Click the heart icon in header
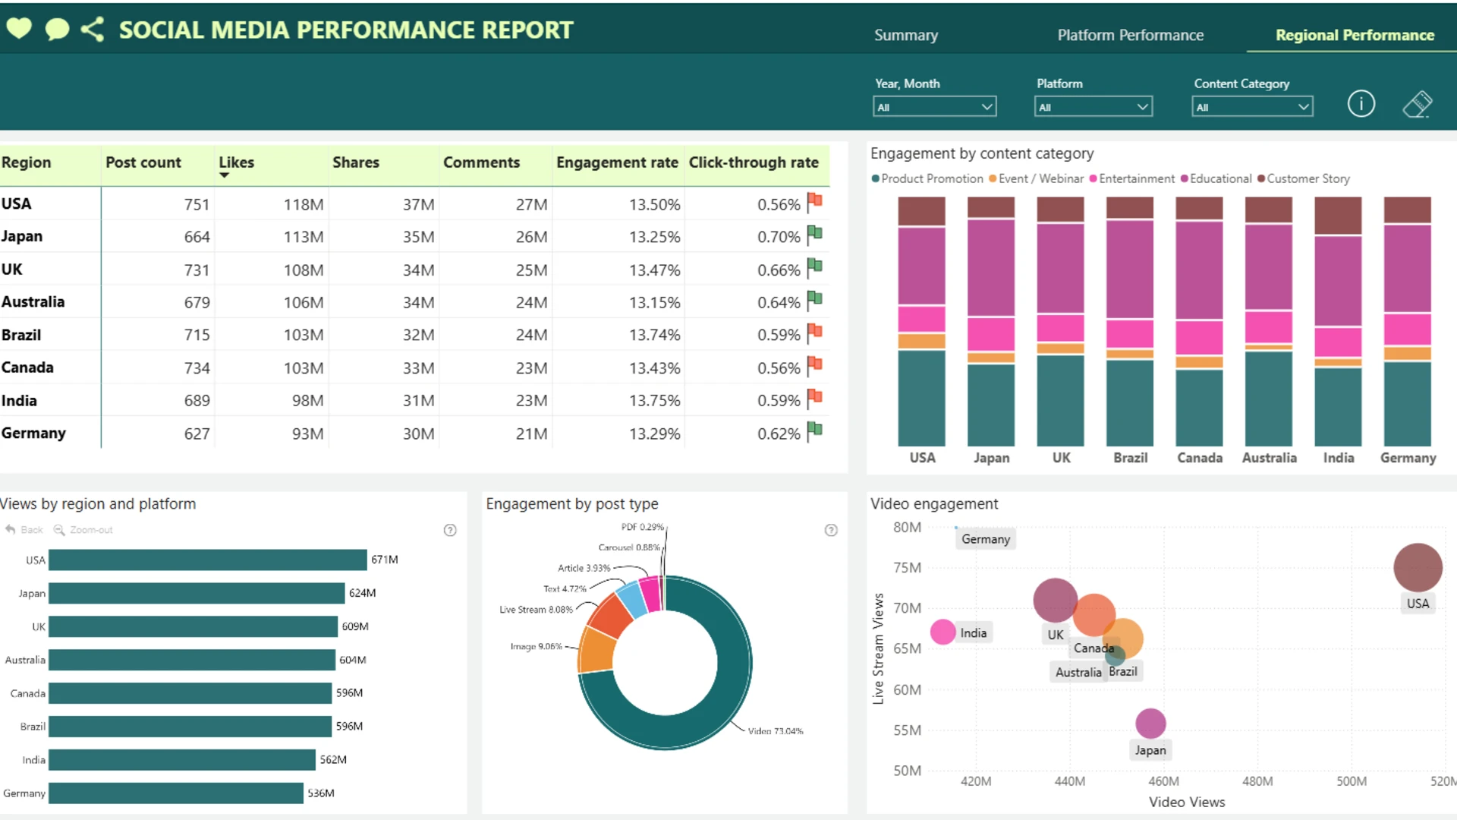Image resolution: width=1457 pixels, height=820 pixels. (19, 29)
